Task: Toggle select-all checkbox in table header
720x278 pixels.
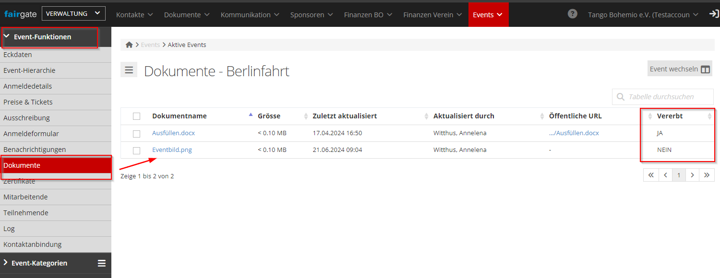Action: pos(137,116)
